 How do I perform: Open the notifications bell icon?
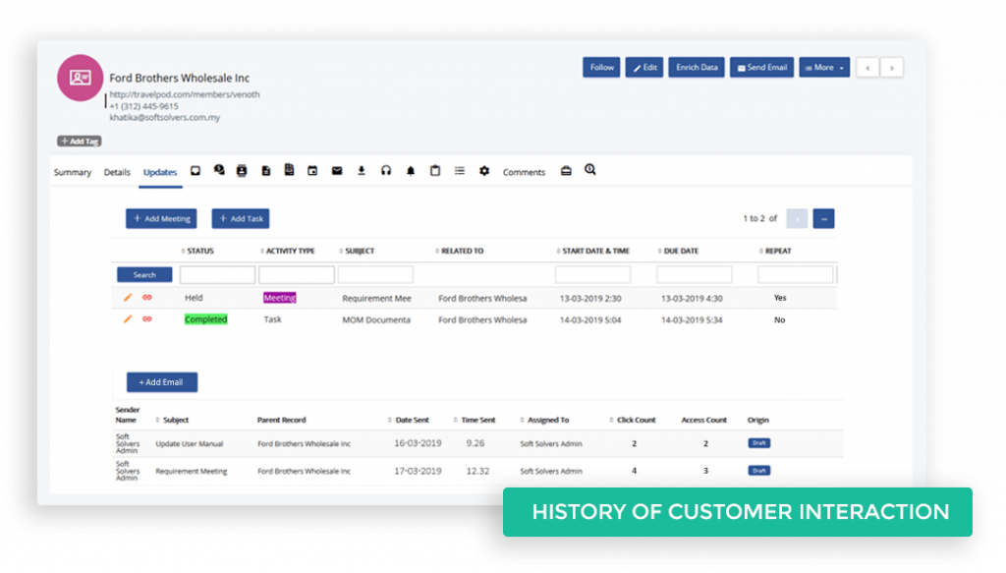click(x=411, y=170)
